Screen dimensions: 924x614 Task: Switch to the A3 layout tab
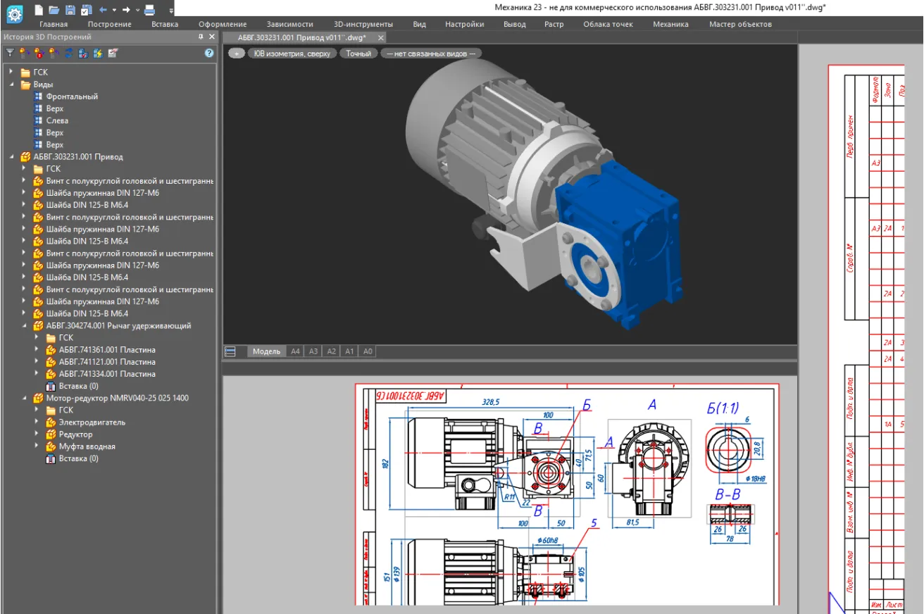[x=313, y=351]
